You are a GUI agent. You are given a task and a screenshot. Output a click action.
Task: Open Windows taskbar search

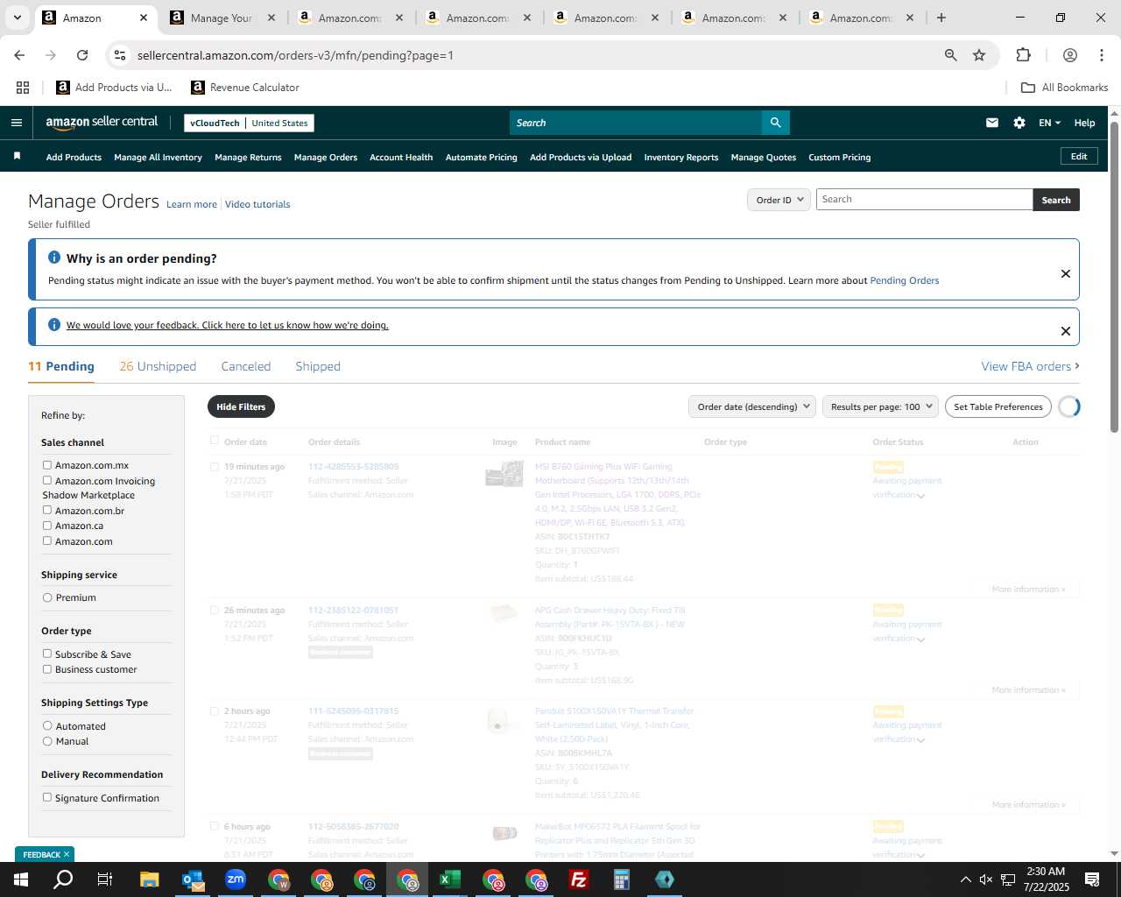[63, 879]
